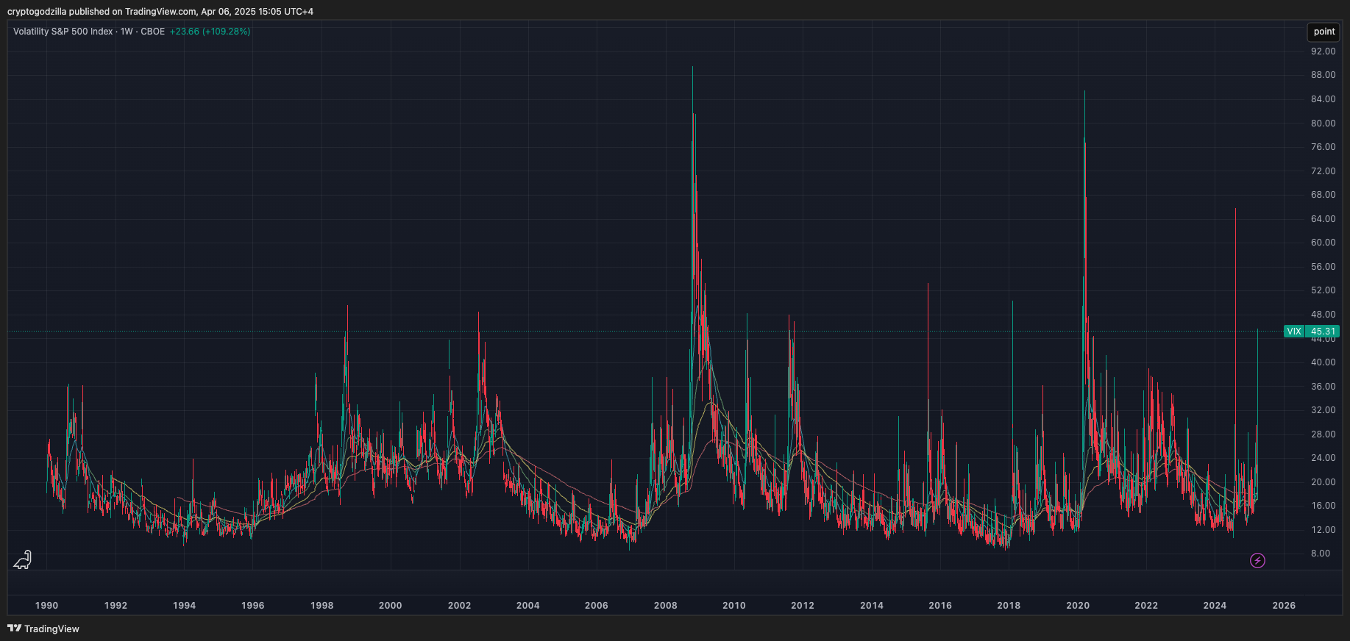Click the VIX 45.31 price label

1311,332
